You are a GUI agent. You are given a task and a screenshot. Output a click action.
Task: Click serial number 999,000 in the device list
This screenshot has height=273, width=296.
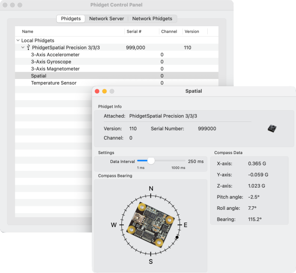click(x=136, y=47)
